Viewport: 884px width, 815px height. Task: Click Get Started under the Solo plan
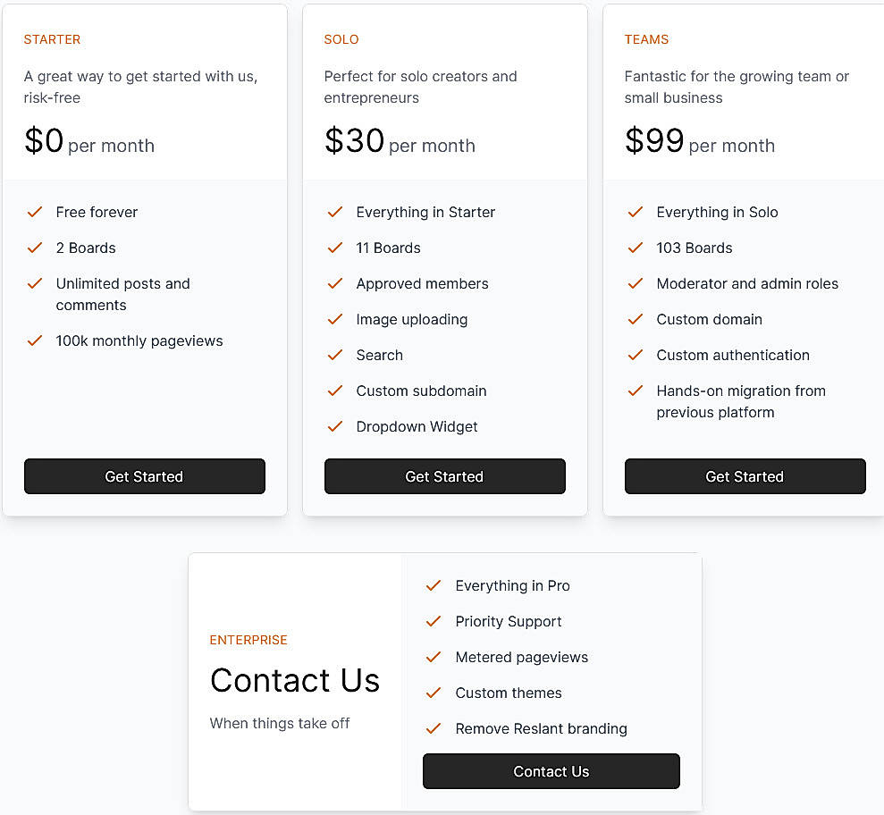(444, 476)
